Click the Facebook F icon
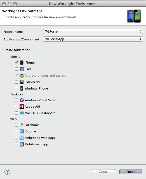Image resolution: width=146 pixels, height=179 pixels. 22,125
